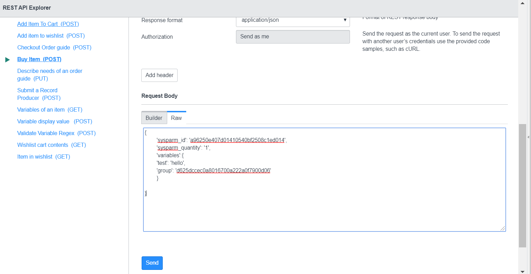
Task: Click the Send as me authorization field
Action: point(293,37)
